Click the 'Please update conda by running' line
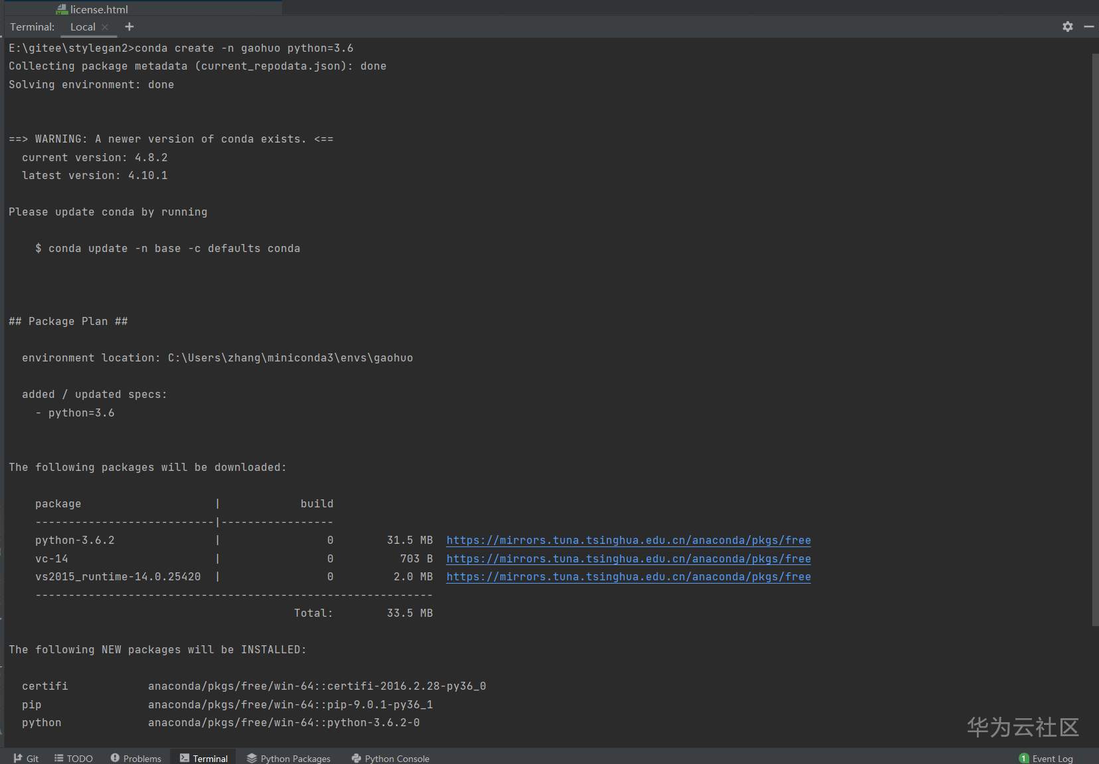 (x=108, y=212)
